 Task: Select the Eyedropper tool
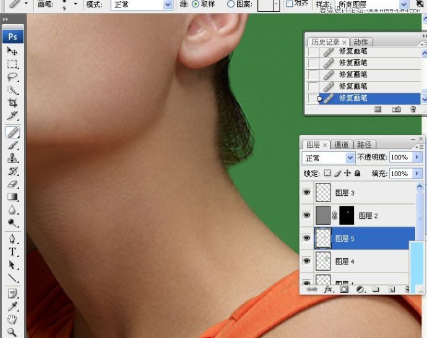tap(12, 306)
